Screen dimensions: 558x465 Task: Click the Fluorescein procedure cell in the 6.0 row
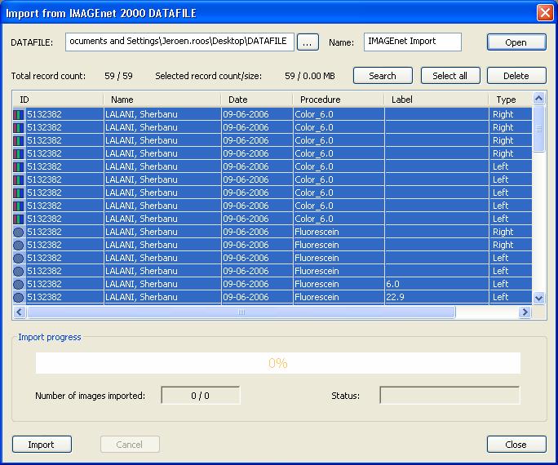click(x=339, y=284)
